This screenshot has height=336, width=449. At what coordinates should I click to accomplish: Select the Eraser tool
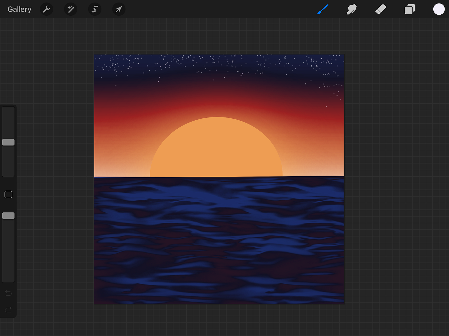[381, 9]
